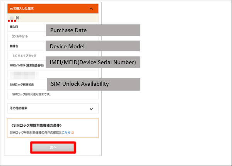This screenshot has width=232, height=166.
Task: Click the 機種名 field label
Action: (x=14, y=46)
